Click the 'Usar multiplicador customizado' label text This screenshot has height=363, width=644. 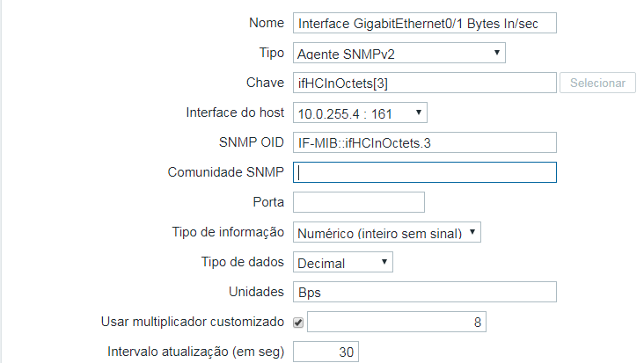click(x=194, y=322)
